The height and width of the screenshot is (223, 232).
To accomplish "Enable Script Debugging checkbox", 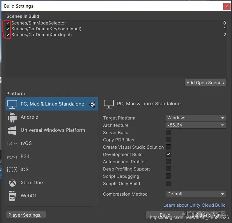I will (168, 176).
